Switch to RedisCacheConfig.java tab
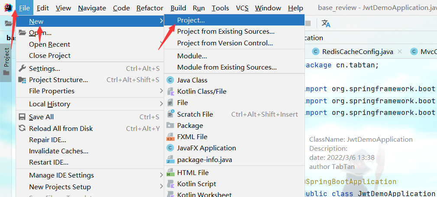Image resolution: width=437 pixels, height=197 pixels. pos(357,51)
